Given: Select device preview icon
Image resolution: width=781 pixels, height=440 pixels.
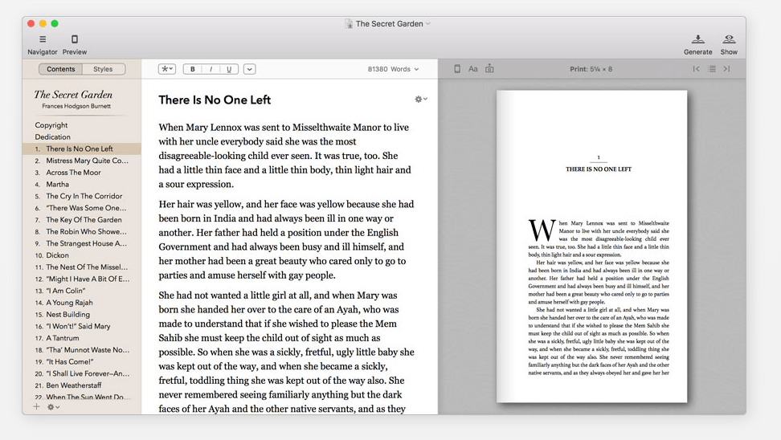Looking at the screenshot, I should coord(457,69).
